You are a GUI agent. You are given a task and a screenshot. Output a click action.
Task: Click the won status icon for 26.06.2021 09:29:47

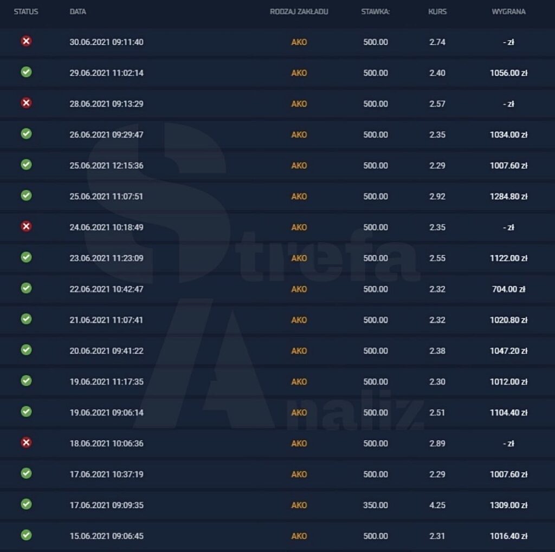[26, 134]
